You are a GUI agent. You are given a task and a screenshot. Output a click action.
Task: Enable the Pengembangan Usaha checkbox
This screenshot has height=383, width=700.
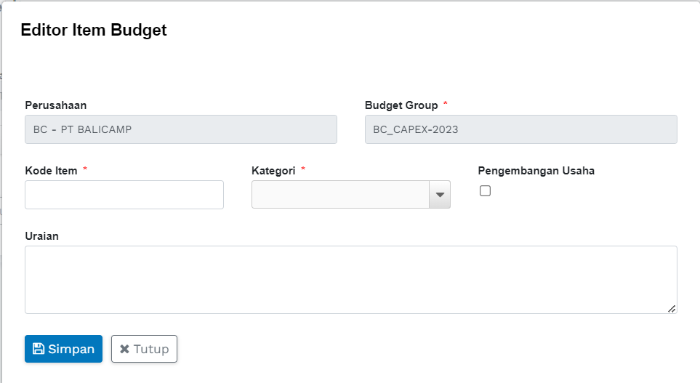coord(486,191)
